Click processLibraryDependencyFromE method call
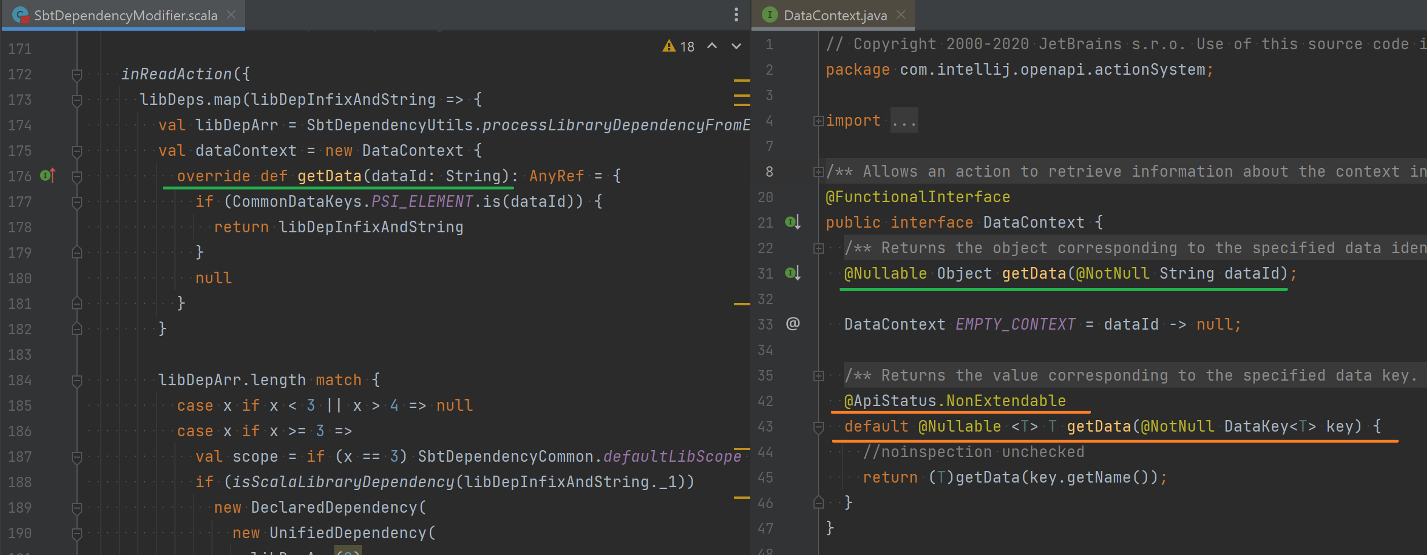1427x555 pixels. [616, 125]
